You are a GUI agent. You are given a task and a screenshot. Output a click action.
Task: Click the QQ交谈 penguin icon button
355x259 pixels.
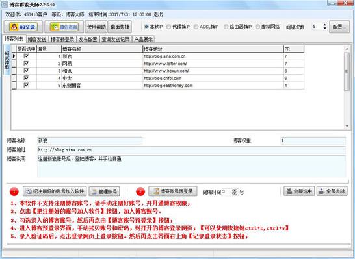point(23,27)
